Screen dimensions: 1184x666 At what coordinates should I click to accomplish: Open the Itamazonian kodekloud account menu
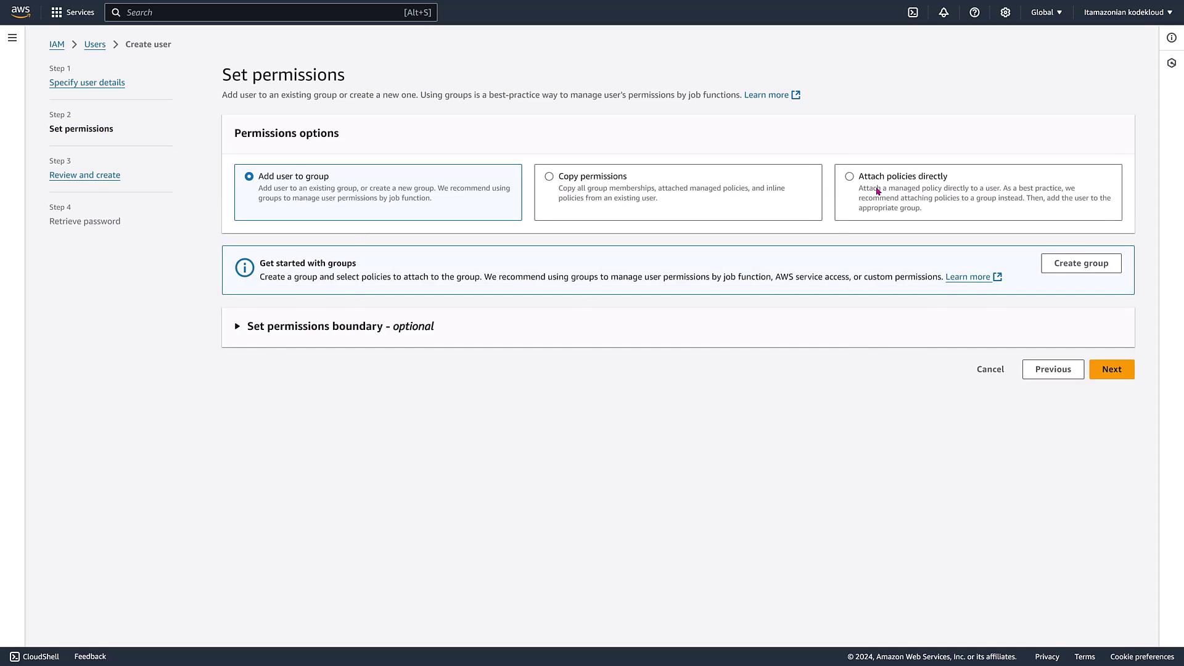click(x=1127, y=12)
